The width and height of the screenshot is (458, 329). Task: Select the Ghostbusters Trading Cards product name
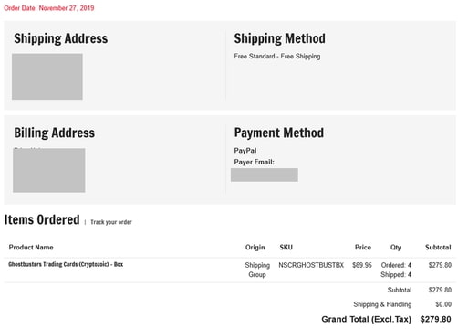point(66,264)
